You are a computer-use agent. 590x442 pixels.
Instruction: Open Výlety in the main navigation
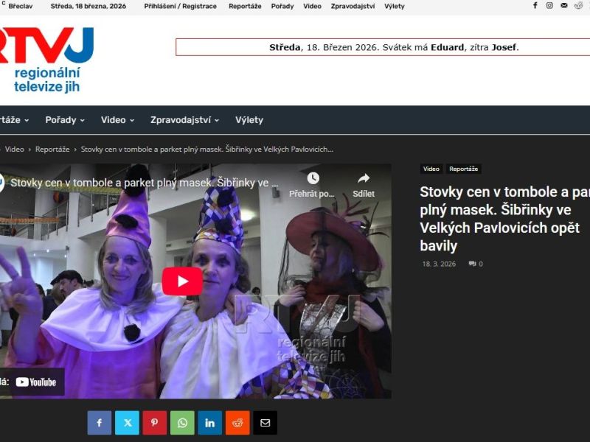(249, 120)
